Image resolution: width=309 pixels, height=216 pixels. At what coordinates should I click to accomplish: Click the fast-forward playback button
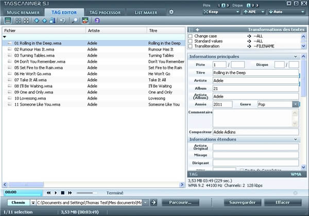point(70,193)
